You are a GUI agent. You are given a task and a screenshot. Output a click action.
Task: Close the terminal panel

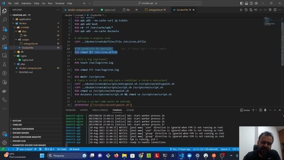tap(280, 110)
